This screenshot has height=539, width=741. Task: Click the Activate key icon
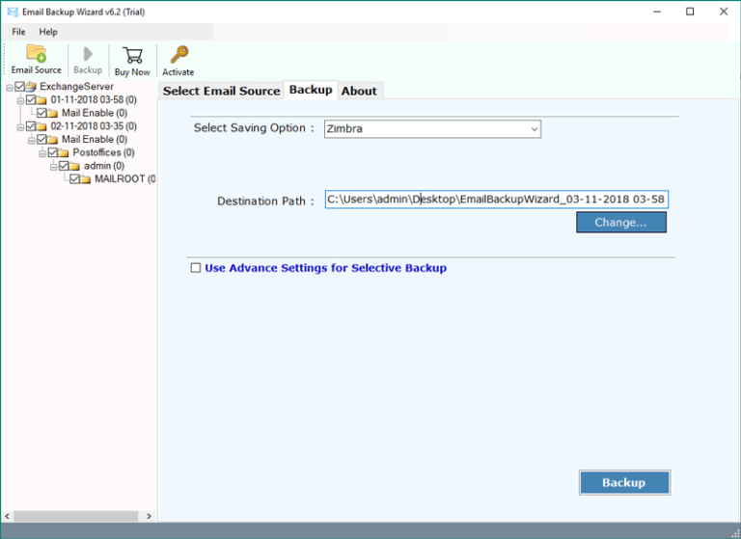179,55
